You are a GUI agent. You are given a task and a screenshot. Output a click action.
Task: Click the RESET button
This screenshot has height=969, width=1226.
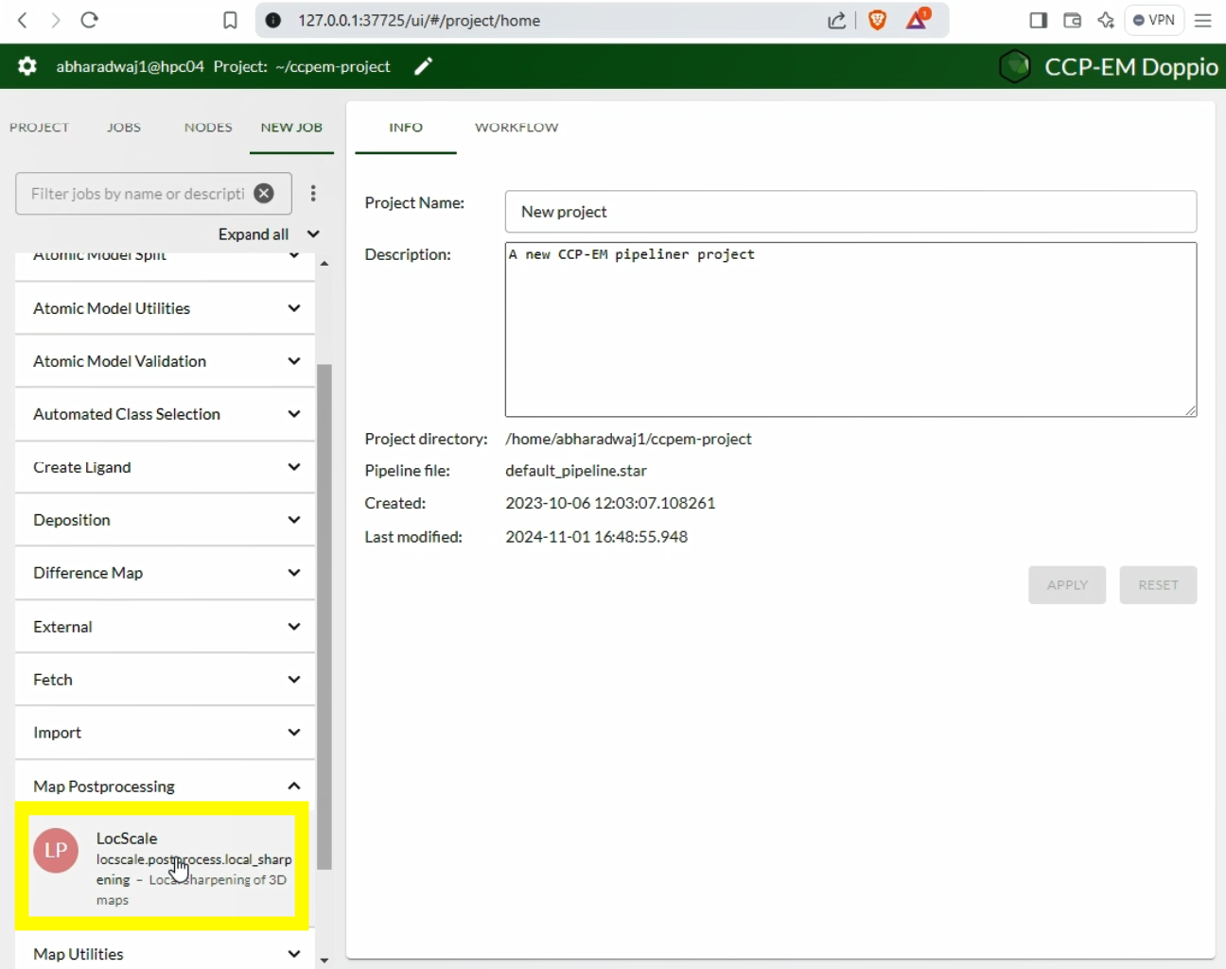tap(1158, 585)
